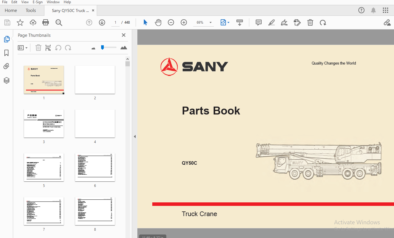The width and height of the screenshot is (394, 238).
Task: Switch to the Home tab
Action: pyautogui.click(x=11, y=11)
